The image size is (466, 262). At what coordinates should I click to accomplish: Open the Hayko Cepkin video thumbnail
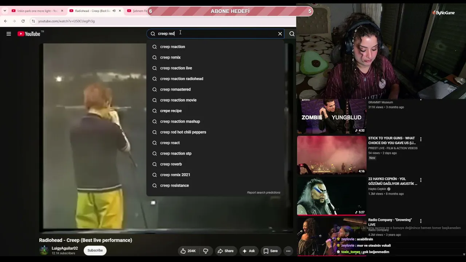(332, 196)
